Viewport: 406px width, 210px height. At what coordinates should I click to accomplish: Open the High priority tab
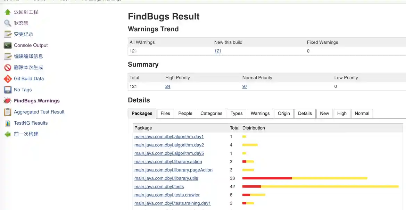342,114
